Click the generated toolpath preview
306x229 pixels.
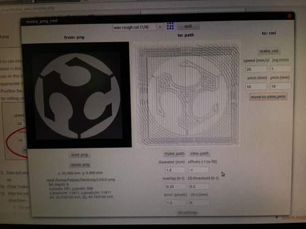pyautogui.click(x=188, y=94)
